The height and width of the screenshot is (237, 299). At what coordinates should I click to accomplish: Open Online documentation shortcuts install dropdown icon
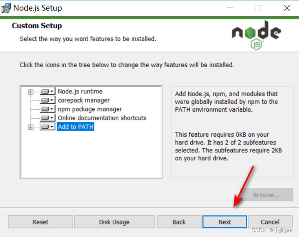pyautogui.click(x=47, y=118)
